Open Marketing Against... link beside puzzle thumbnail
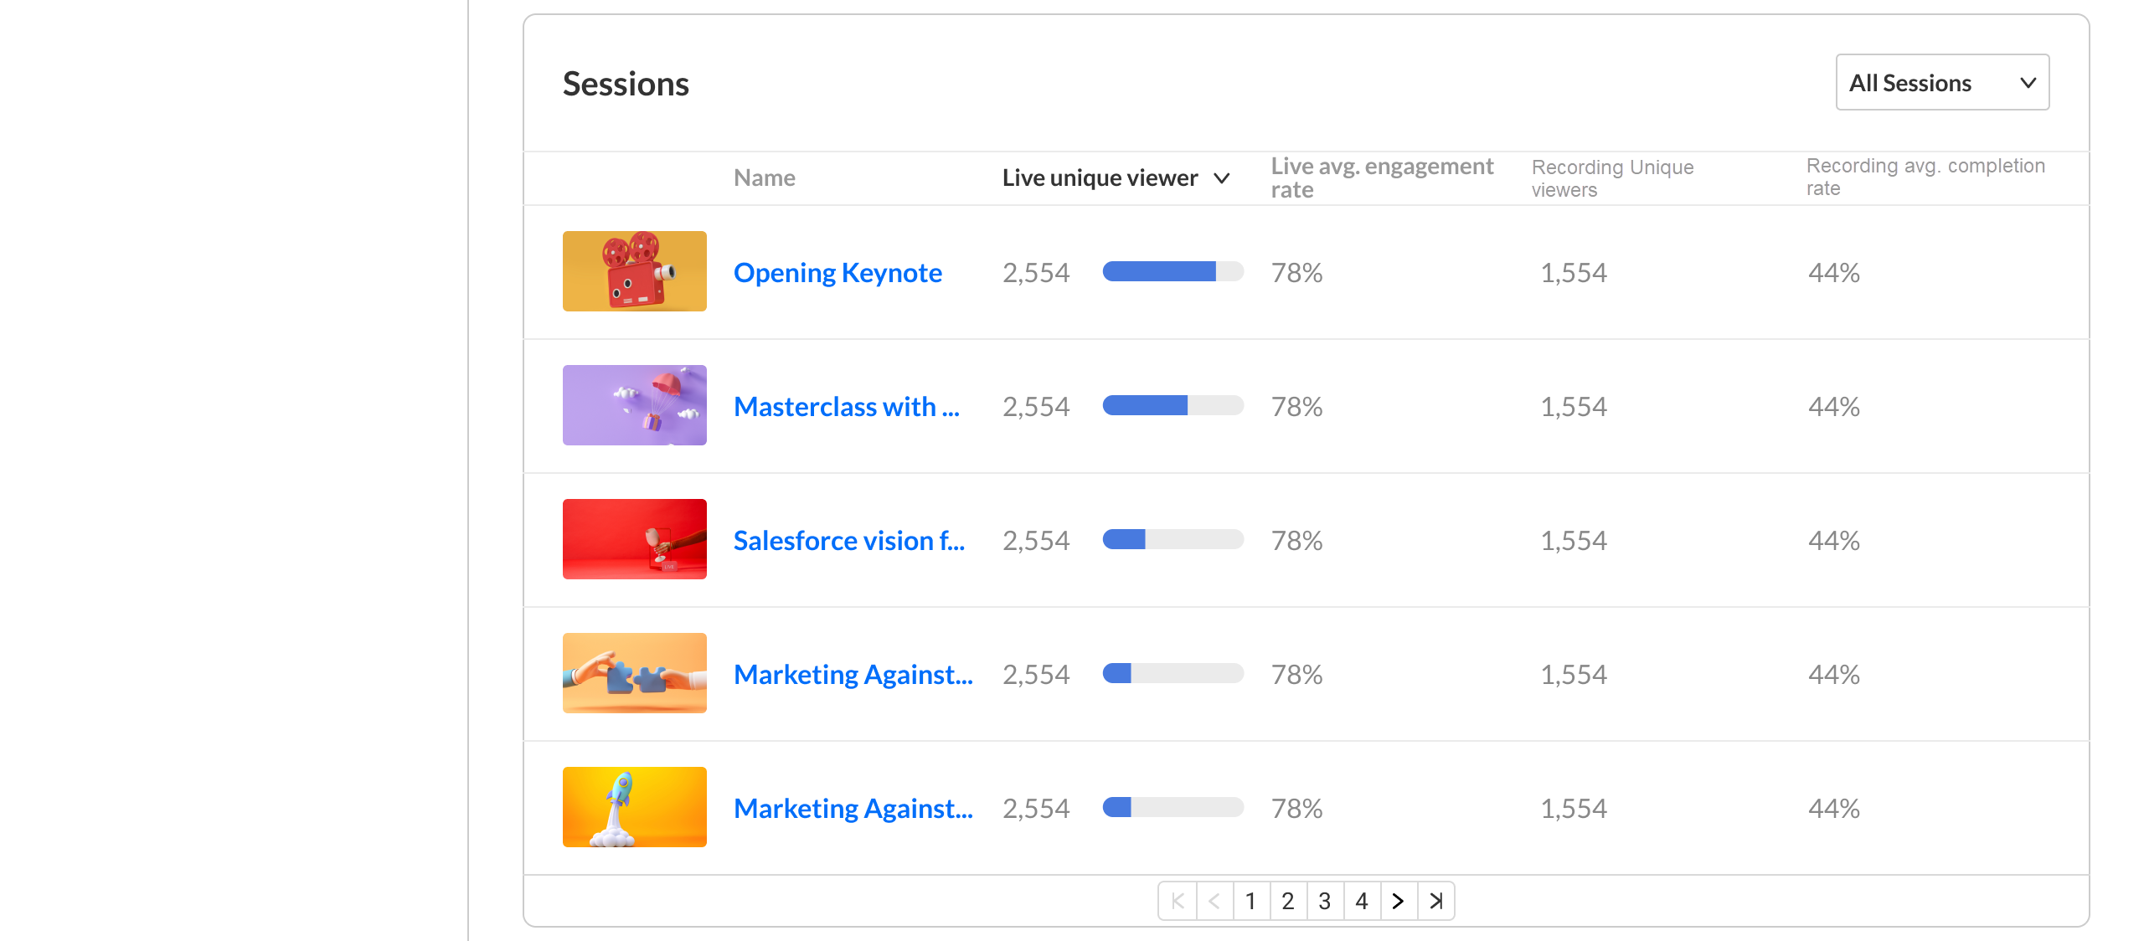Image resolution: width=2144 pixels, height=941 pixels. click(853, 674)
